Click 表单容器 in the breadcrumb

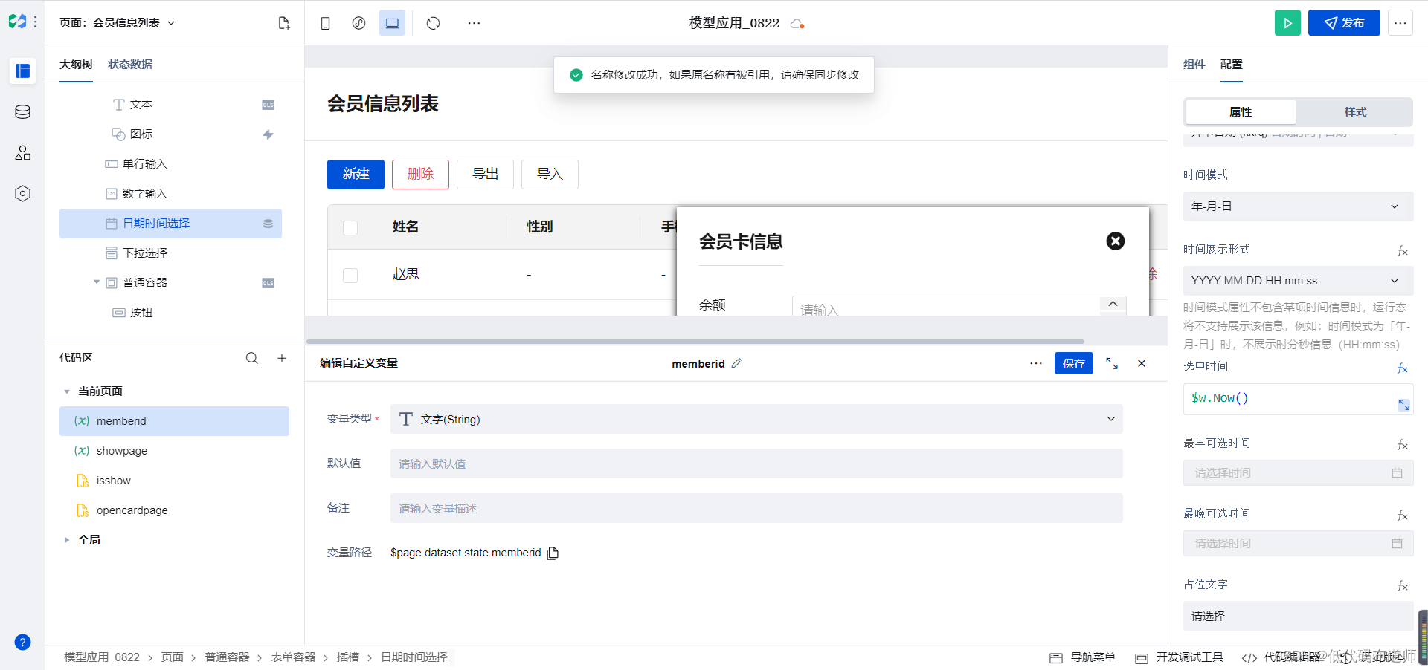click(293, 657)
